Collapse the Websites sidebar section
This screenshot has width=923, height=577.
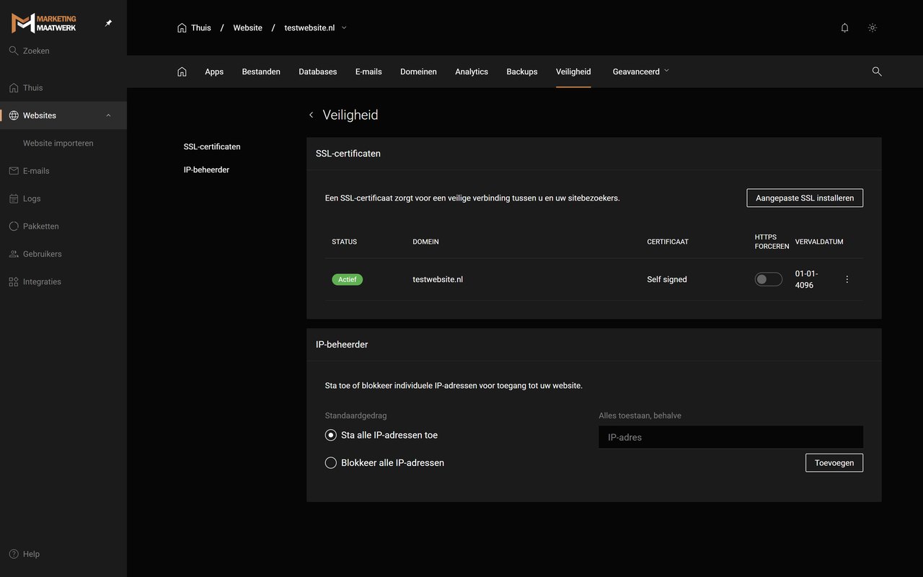tap(108, 115)
